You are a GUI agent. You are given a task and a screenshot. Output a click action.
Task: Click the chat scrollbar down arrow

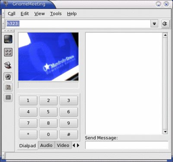point(165,132)
